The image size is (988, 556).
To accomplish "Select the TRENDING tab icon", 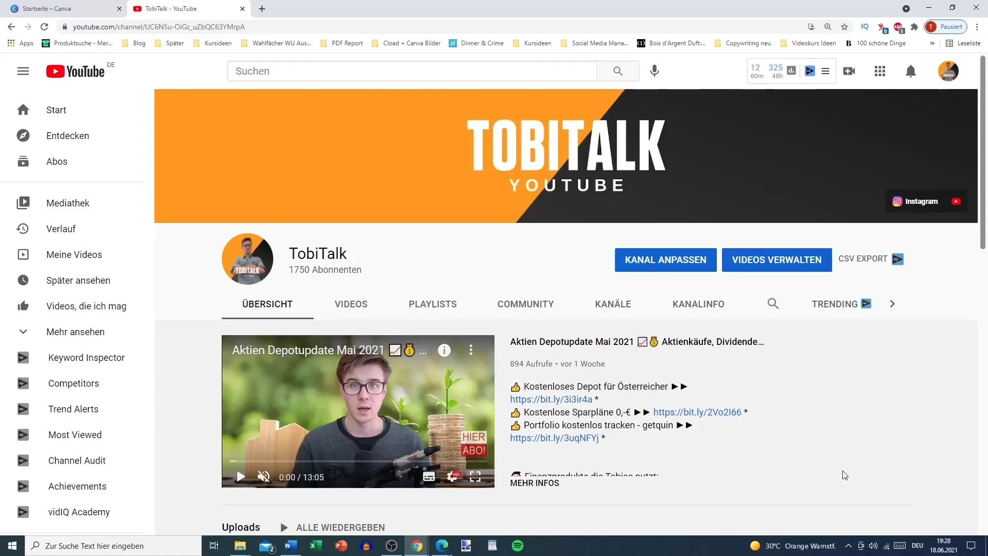I will pos(866,304).
